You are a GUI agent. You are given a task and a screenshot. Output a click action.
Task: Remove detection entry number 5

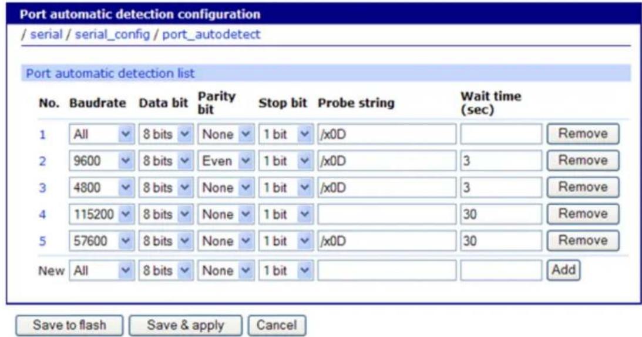tap(583, 240)
